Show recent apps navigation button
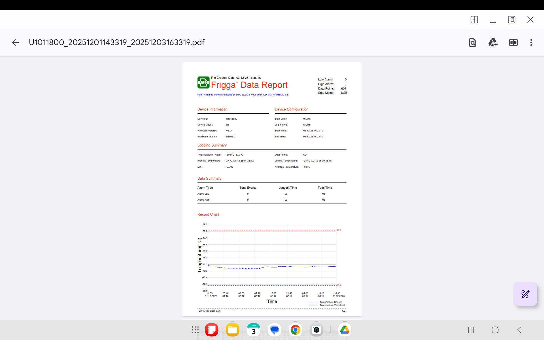 (471, 330)
